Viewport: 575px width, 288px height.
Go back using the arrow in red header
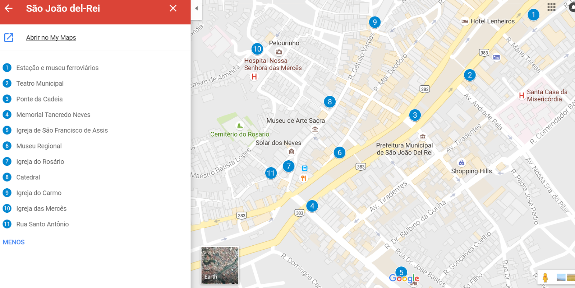[x=9, y=8]
